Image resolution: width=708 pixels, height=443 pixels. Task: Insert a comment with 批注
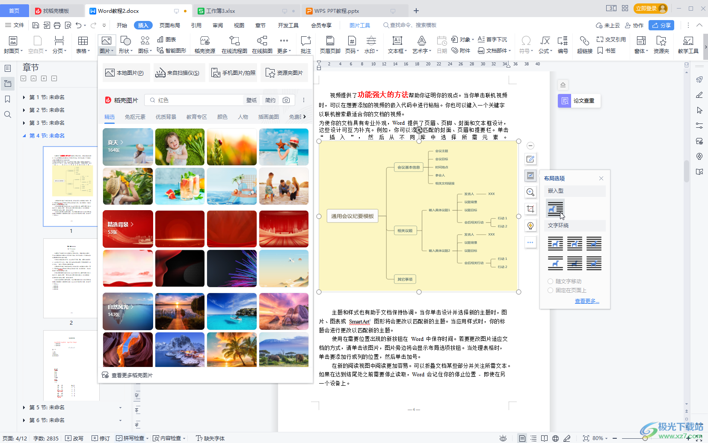[305, 45]
